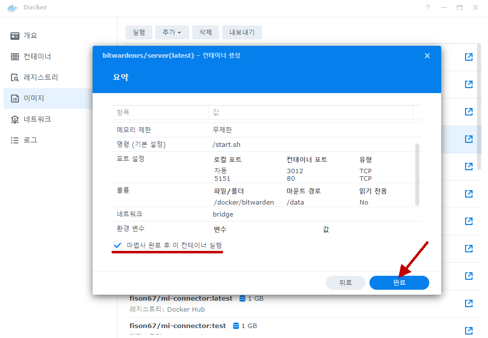
Task: Click the 뒤로 back button
Action: (x=346, y=283)
